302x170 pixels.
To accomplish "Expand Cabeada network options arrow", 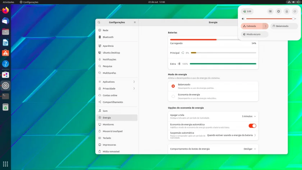I will [x=265, y=26].
